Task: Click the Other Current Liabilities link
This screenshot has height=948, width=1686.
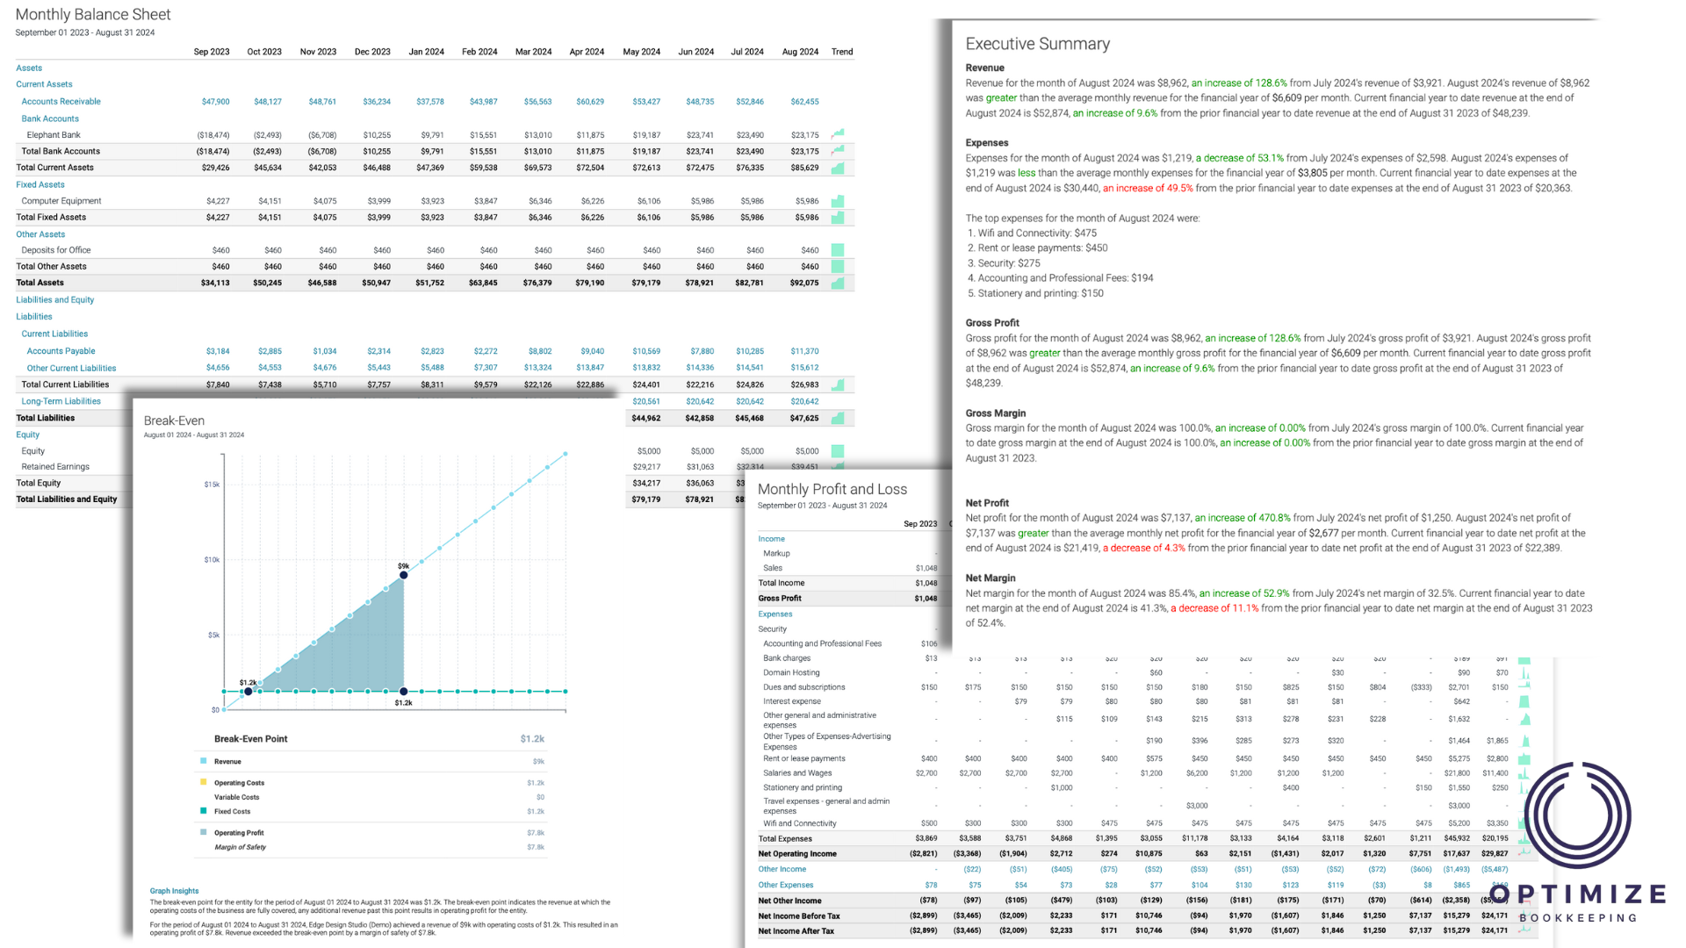Action: point(71,368)
